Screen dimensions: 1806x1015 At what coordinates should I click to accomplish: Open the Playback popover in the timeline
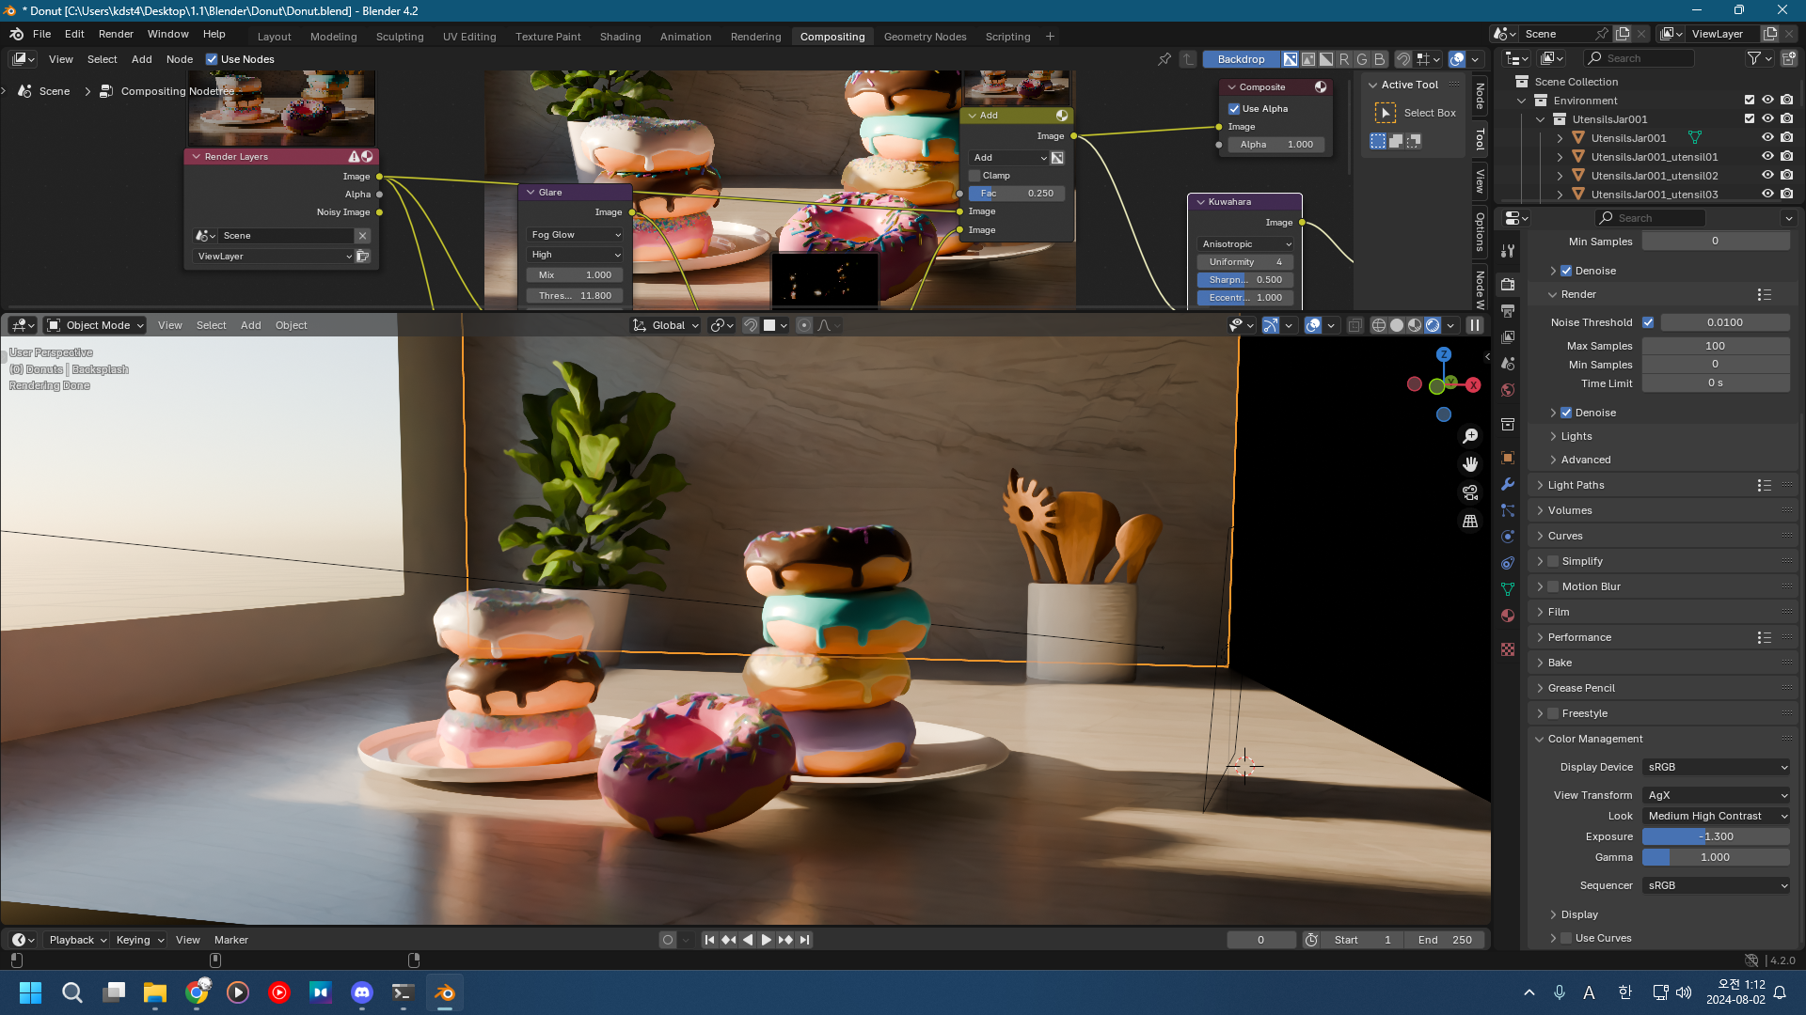coord(76,940)
